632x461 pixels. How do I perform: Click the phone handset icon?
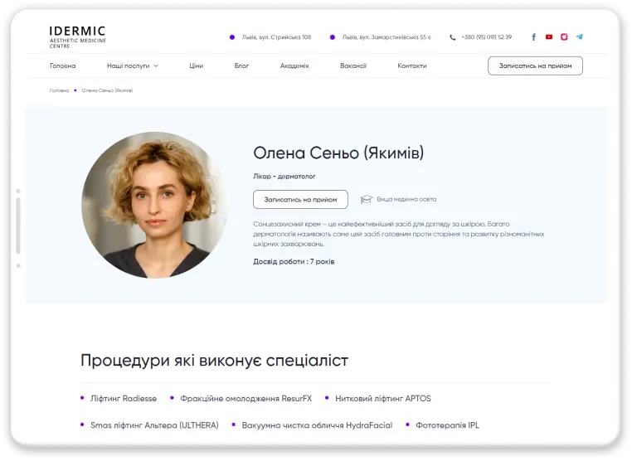click(x=453, y=37)
